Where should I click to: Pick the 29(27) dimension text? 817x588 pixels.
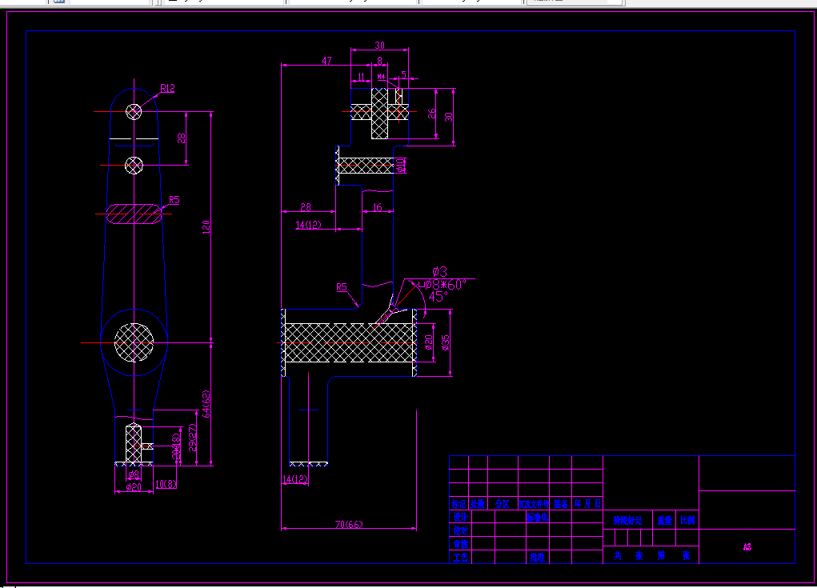pyautogui.click(x=192, y=438)
